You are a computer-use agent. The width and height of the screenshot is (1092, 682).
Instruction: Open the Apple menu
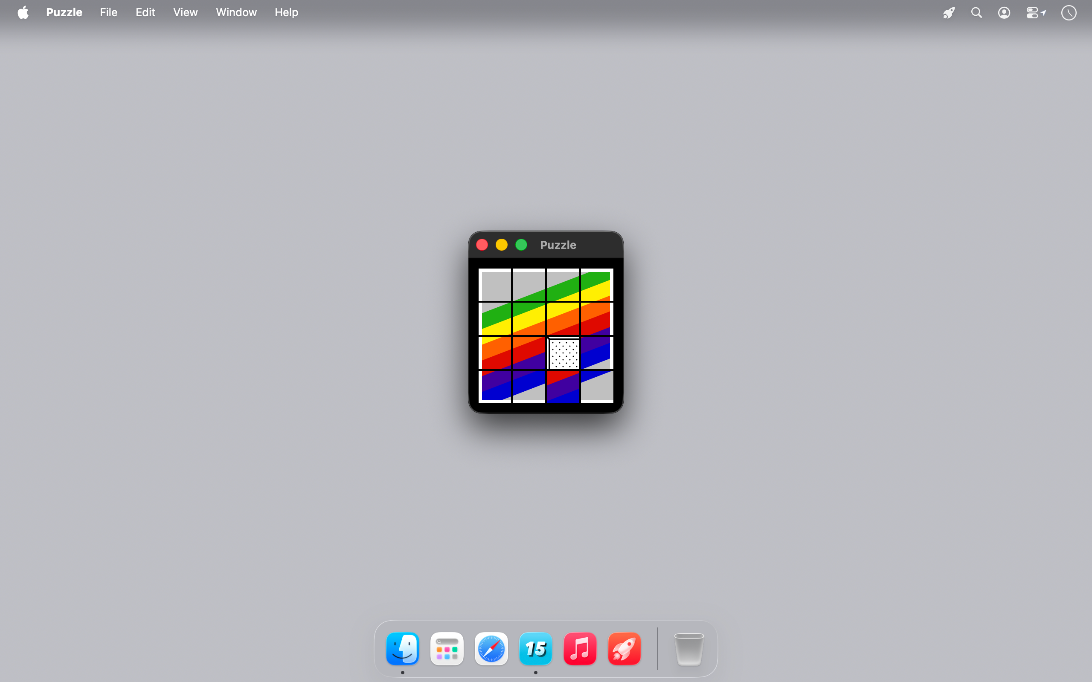coord(23,13)
